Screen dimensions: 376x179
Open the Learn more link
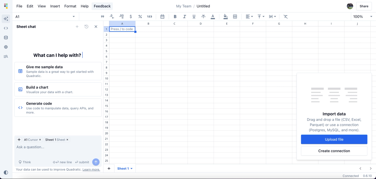click(x=91, y=169)
